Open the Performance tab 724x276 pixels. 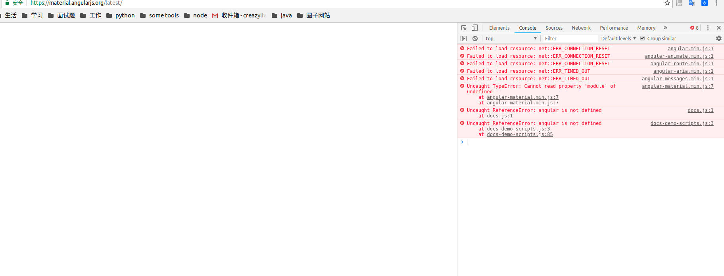(614, 28)
